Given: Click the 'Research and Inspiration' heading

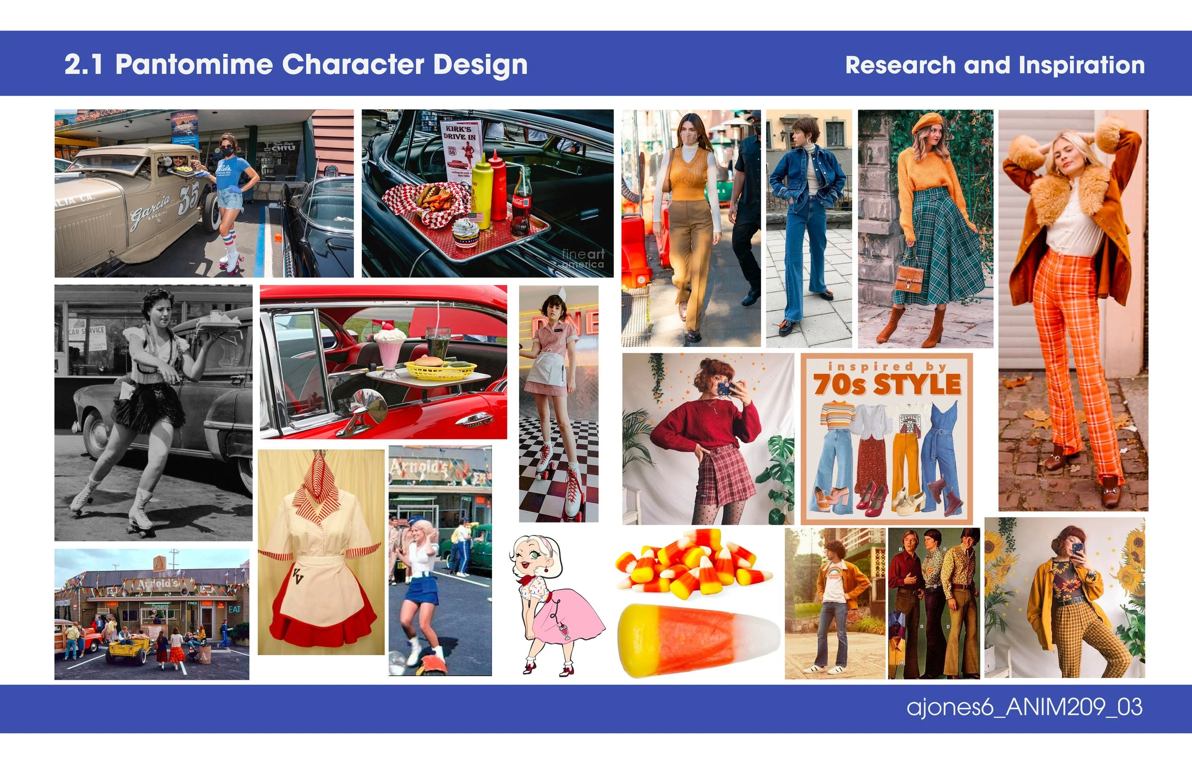Looking at the screenshot, I should point(995,65).
